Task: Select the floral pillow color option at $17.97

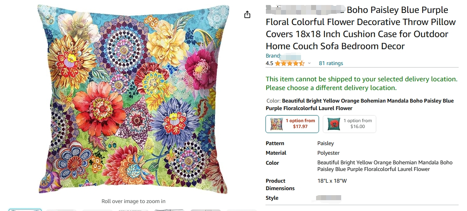Action: [x=292, y=124]
